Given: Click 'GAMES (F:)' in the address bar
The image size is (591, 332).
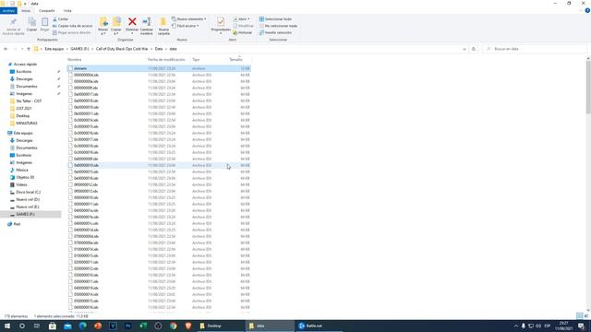Looking at the screenshot, I should click(79, 49).
